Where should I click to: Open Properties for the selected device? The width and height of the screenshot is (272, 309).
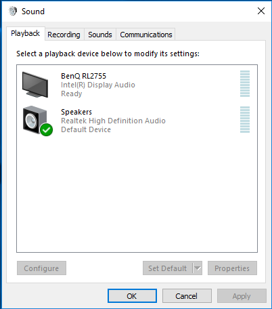(232, 268)
